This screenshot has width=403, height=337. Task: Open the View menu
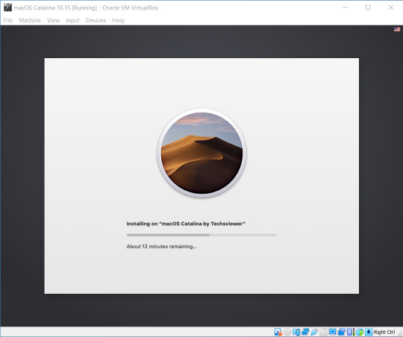54,20
